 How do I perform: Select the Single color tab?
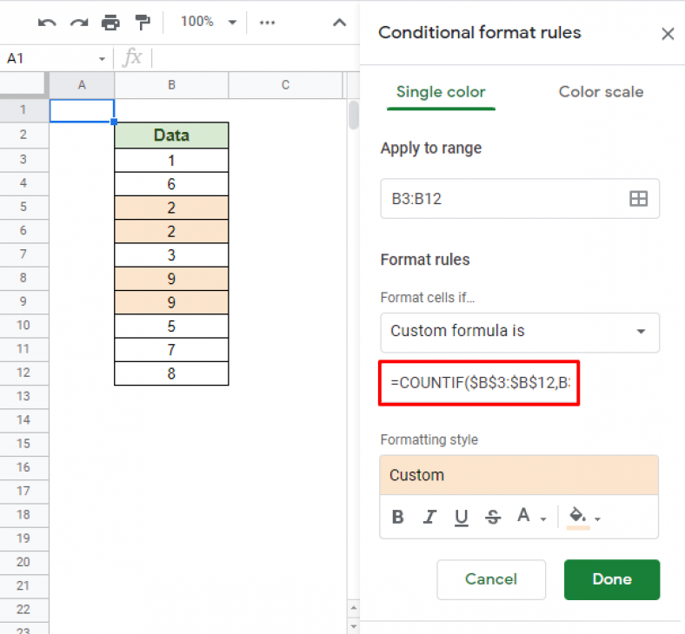tap(441, 92)
